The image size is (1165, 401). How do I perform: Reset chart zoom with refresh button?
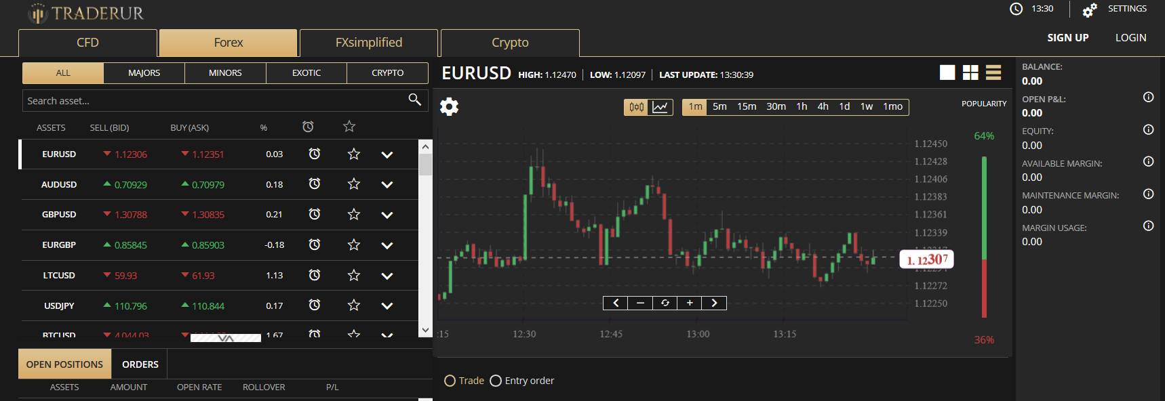[665, 303]
